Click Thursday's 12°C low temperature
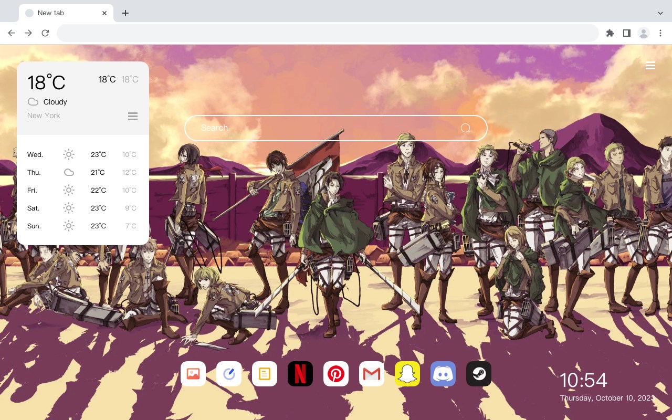Image resolution: width=672 pixels, height=420 pixels. 129,172
